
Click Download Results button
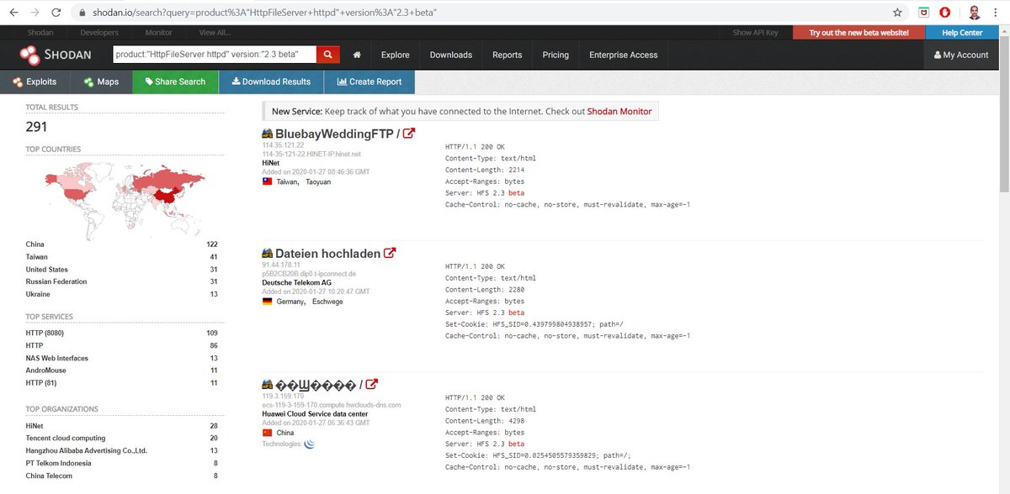tap(271, 81)
